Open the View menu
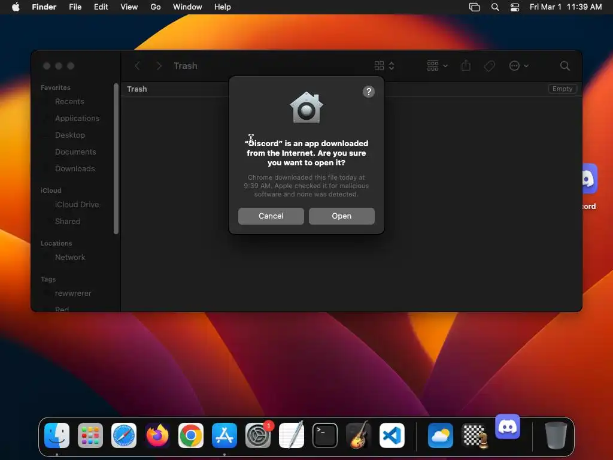The image size is (613, 460). (129, 7)
